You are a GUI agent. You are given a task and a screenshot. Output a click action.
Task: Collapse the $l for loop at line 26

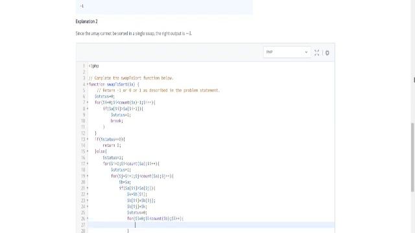(x=88, y=219)
